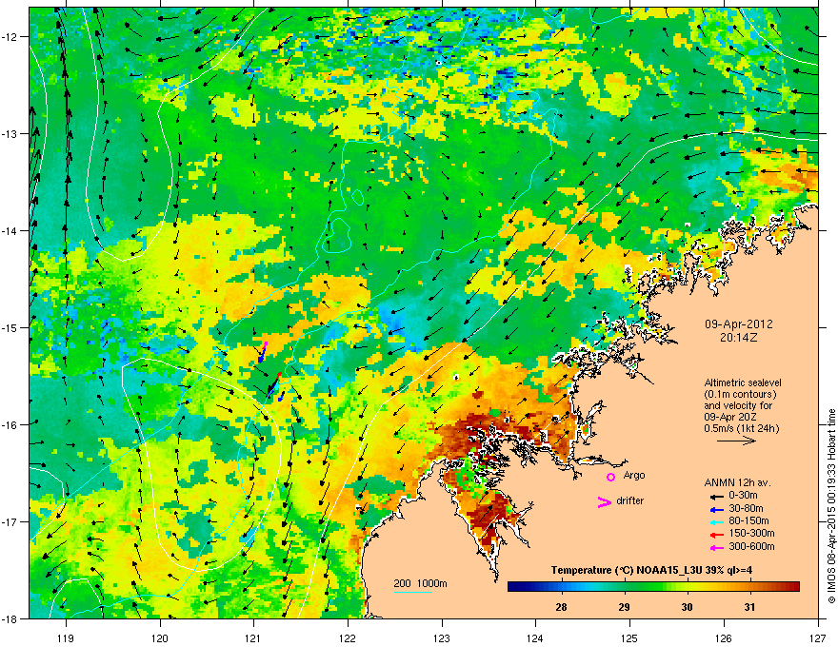
Task: Click the cyan 200 1000m depth line sample
Action: [413, 592]
